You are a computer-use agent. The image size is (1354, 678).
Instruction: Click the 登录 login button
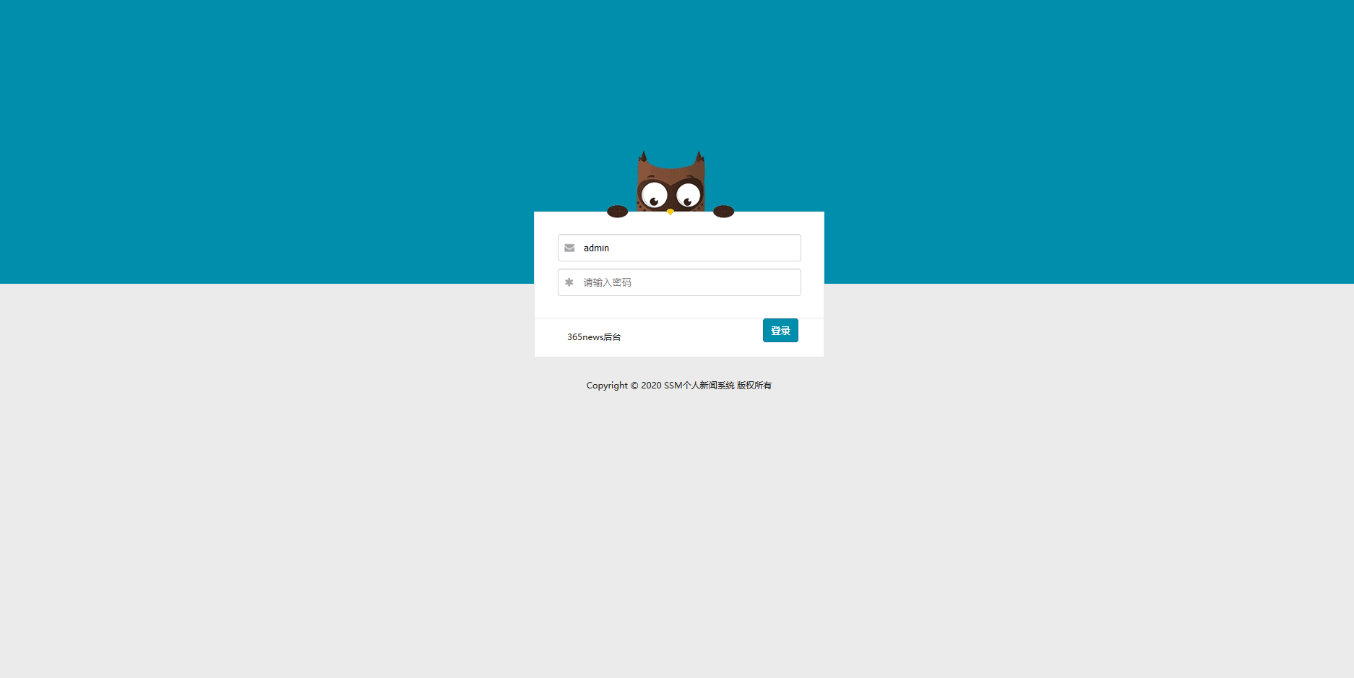point(780,331)
